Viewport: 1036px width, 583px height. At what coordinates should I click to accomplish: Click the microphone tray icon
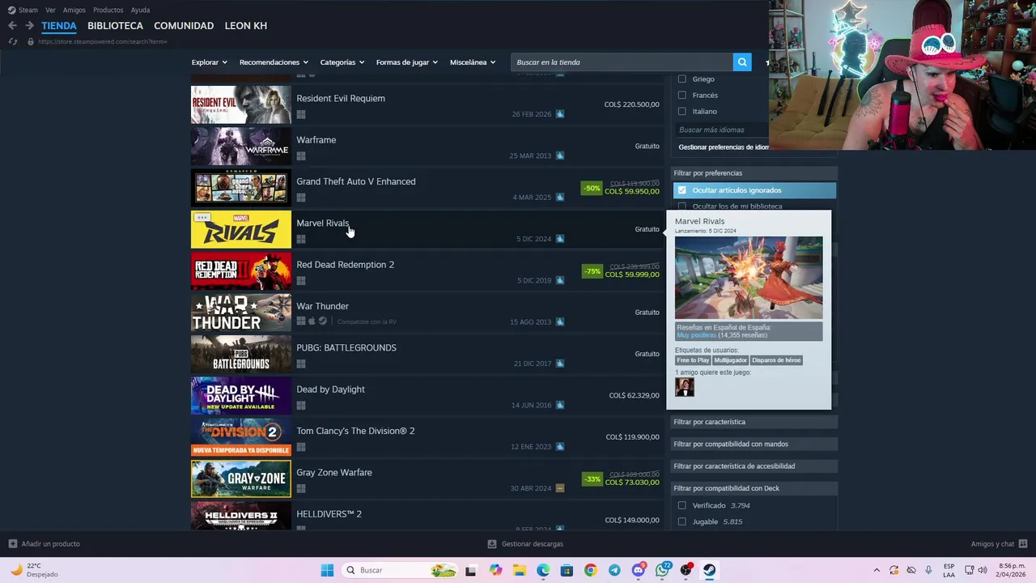(928, 570)
